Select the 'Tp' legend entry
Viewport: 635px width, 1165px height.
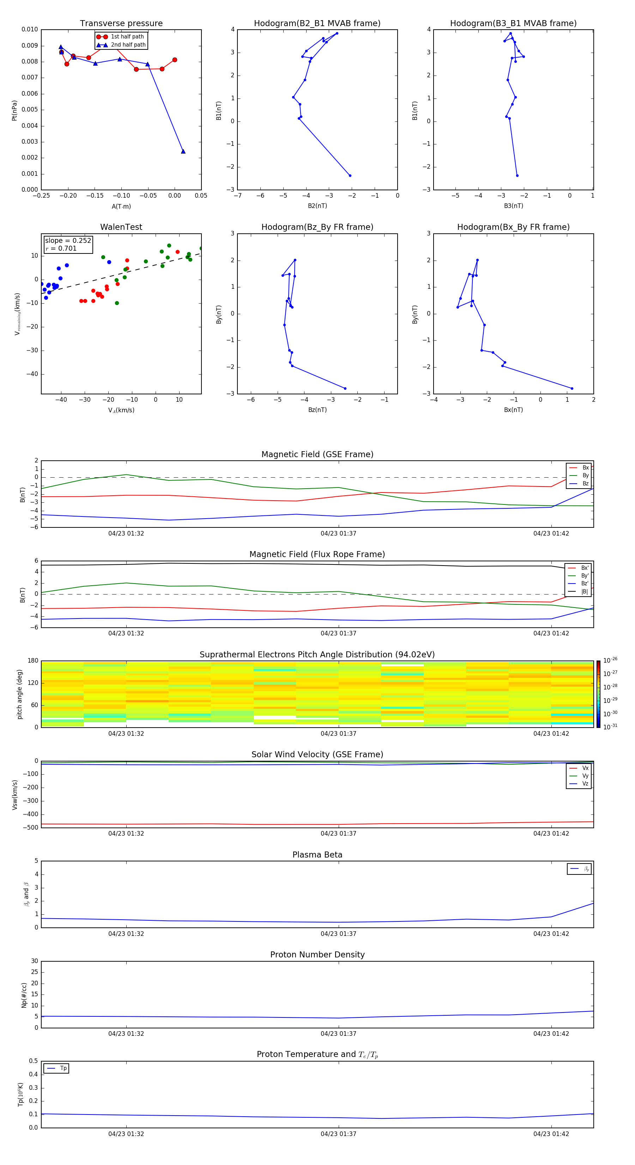56,1068
